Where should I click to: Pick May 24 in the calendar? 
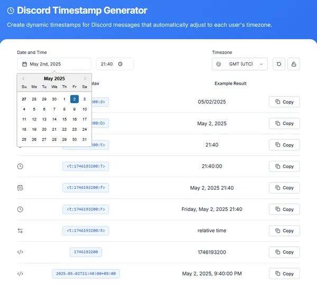click(85, 130)
